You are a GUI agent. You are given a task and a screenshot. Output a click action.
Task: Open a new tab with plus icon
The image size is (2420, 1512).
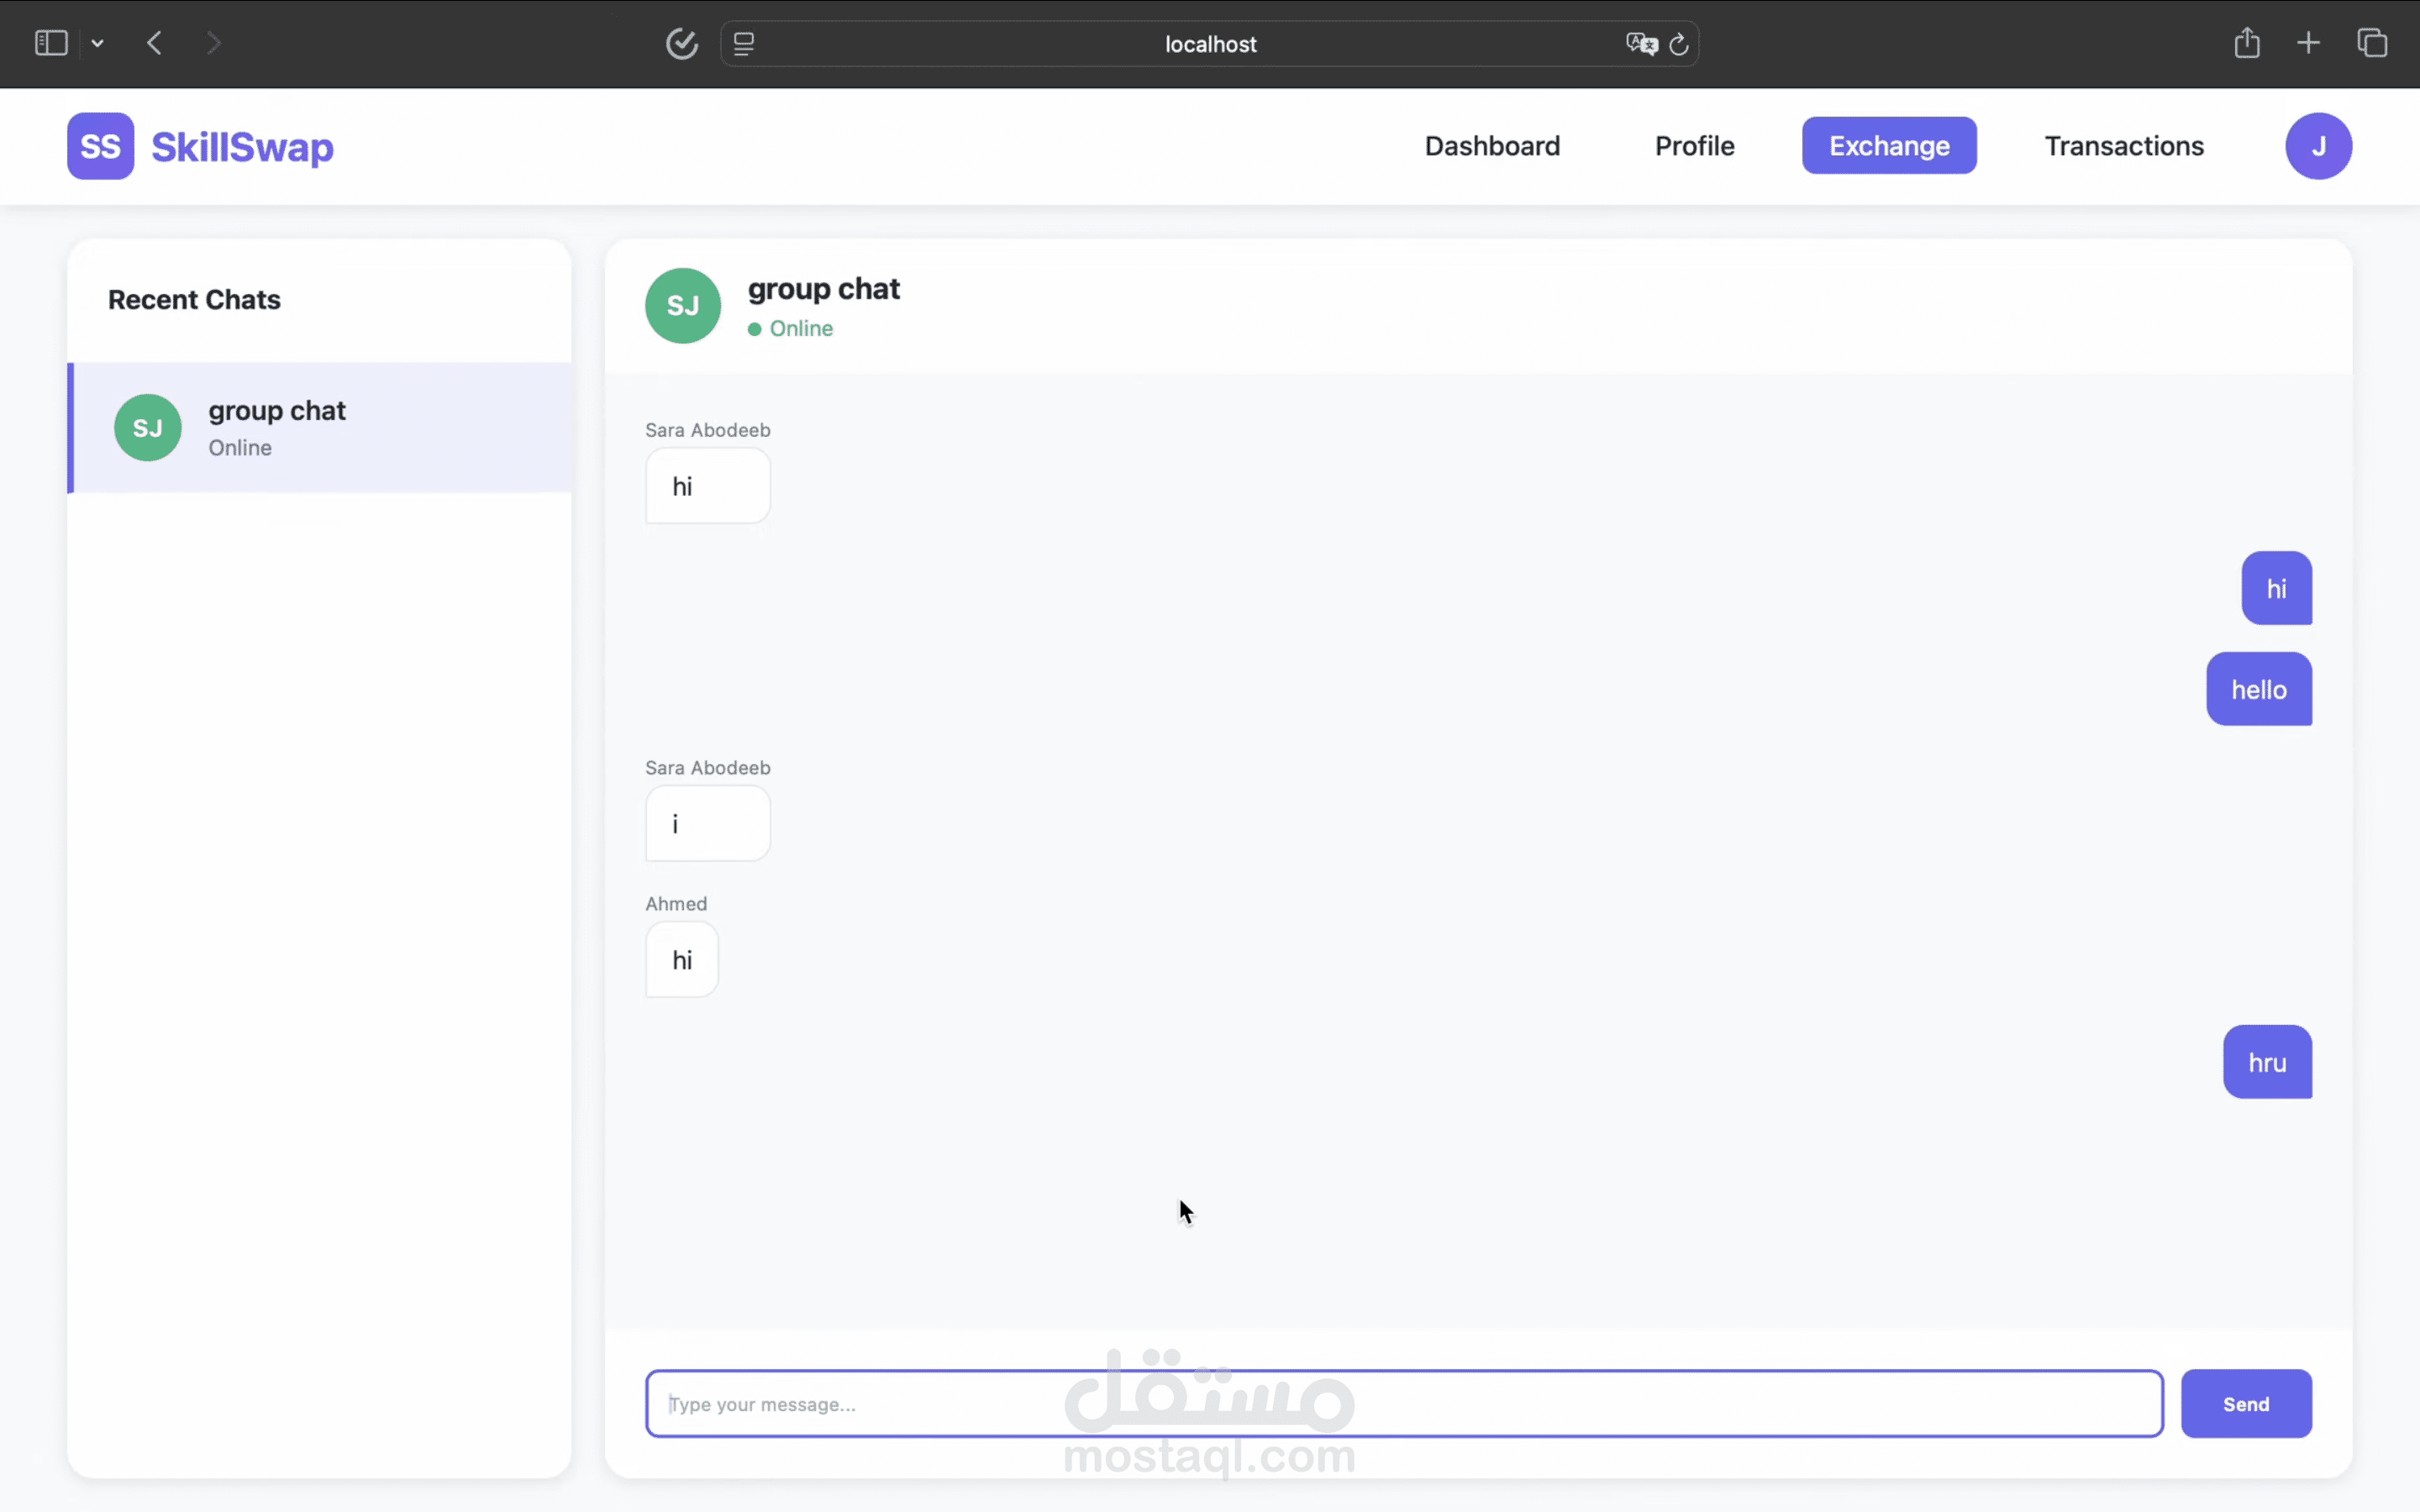coord(2308,43)
